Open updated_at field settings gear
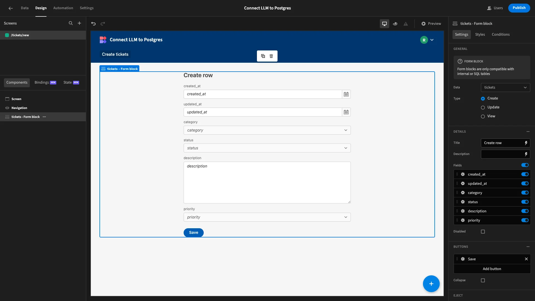 click(463, 183)
